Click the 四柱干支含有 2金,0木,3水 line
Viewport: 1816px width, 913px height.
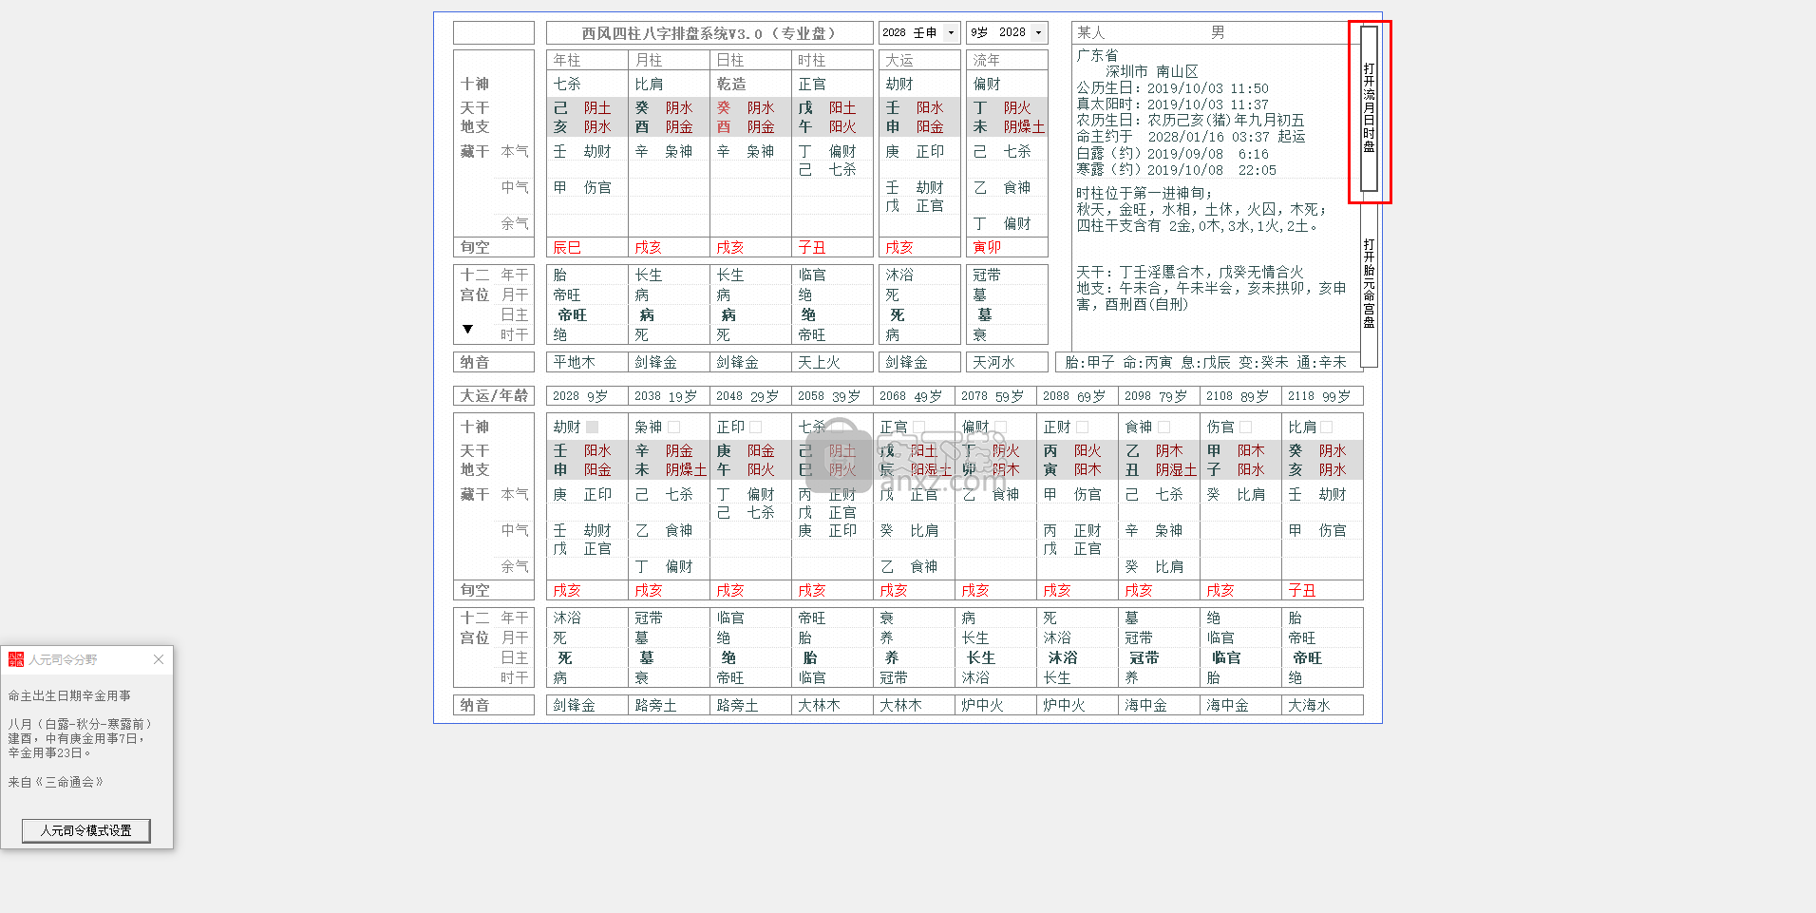[1197, 226]
